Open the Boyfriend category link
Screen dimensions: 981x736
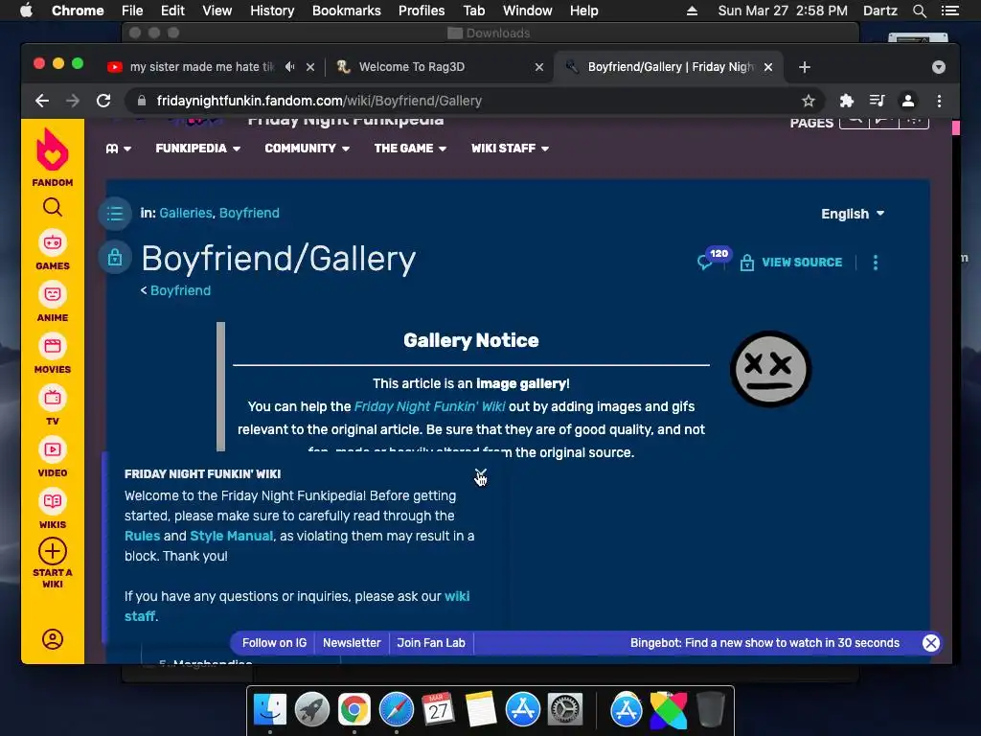249,214
